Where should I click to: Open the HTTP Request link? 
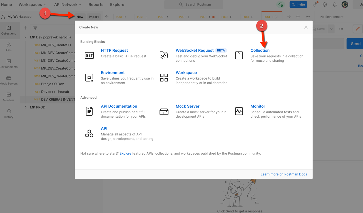coord(114,50)
